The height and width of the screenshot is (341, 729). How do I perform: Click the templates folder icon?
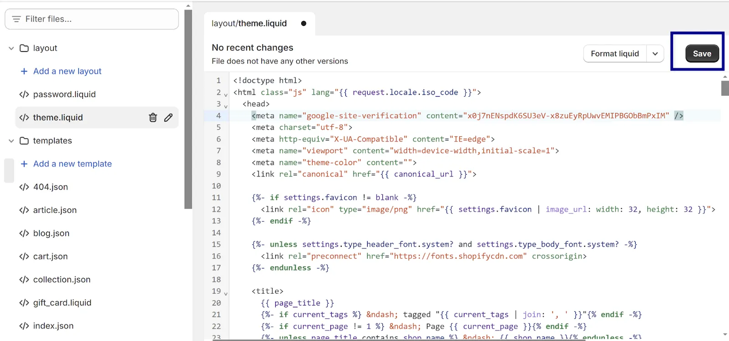coord(24,141)
